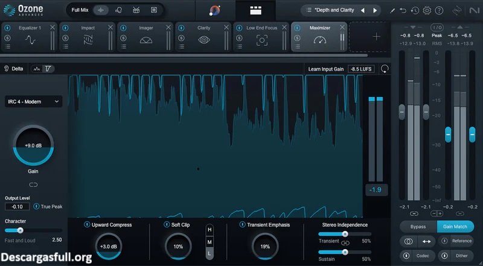Open the IRC 4 - Modern dropdown

(x=33, y=101)
